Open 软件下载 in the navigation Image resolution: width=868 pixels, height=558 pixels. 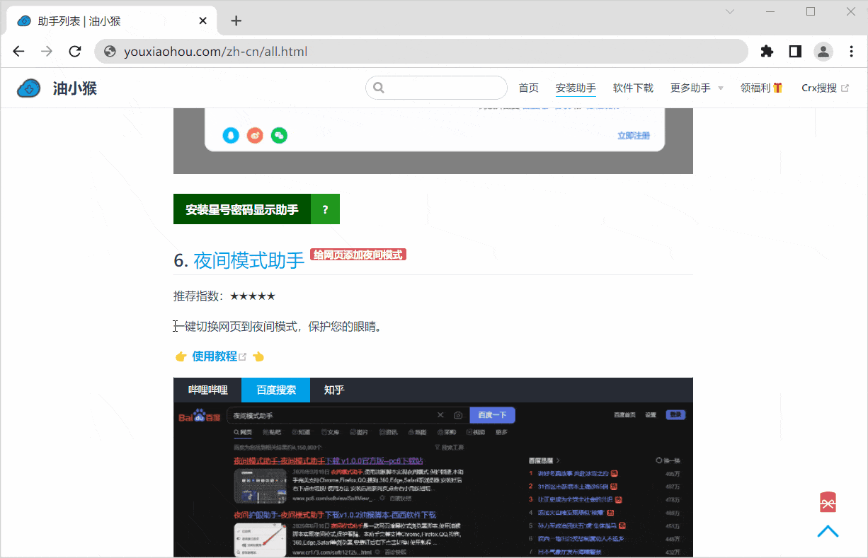coord(633,88)
